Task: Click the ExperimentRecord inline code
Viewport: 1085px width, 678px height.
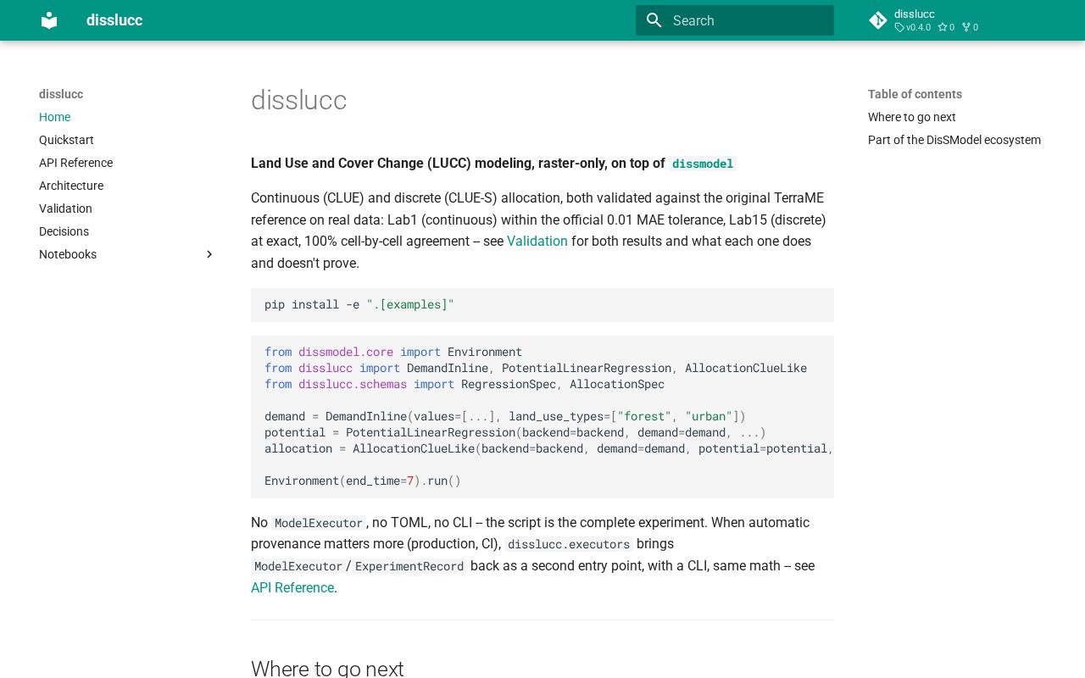Action: (x=409, y=566)
